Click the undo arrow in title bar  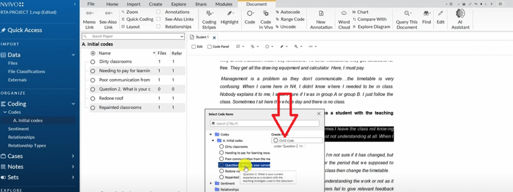[476, 4]
